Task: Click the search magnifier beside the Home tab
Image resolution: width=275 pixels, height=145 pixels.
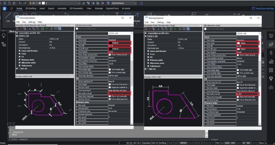Action: [x=12, y=8]
